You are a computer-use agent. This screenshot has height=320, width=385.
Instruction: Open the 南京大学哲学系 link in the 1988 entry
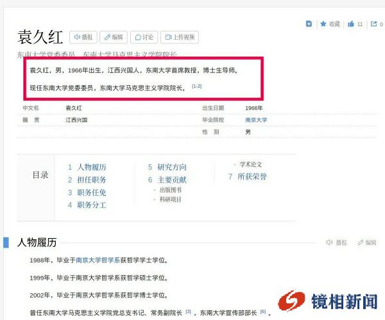pyautogui.click(x=98, y=260)
